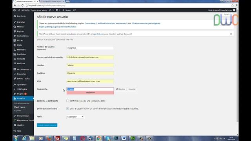The image size is (251, 141).
Task: Open Skype from the taskbar
Action: 108,138
